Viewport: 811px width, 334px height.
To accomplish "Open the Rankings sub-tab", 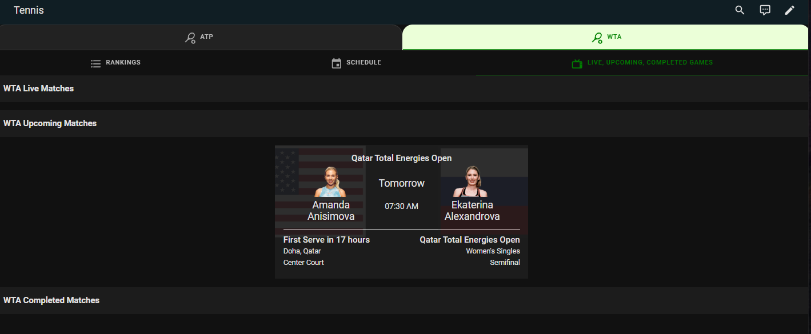I will coord(115,63).
